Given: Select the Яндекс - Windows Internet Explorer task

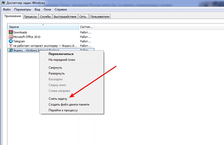Looking at the screenshot, I should point(51,49).
